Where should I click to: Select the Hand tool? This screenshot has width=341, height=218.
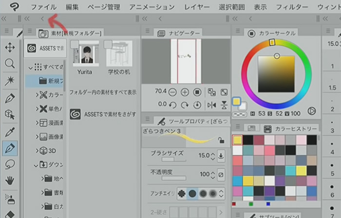[x=9, y=181]
